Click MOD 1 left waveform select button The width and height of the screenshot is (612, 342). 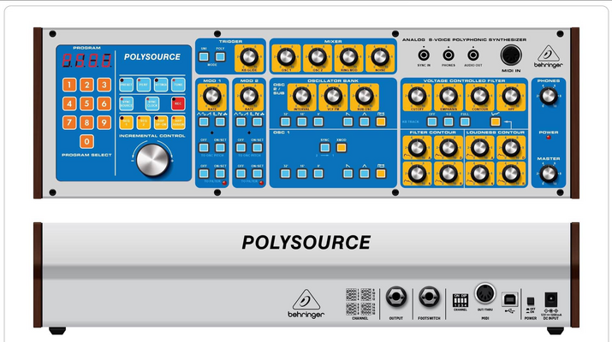pyautogui.click(x=204, y=121)
